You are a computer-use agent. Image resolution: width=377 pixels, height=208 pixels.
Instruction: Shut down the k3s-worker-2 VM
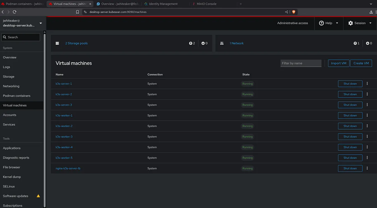coord(350,126)
